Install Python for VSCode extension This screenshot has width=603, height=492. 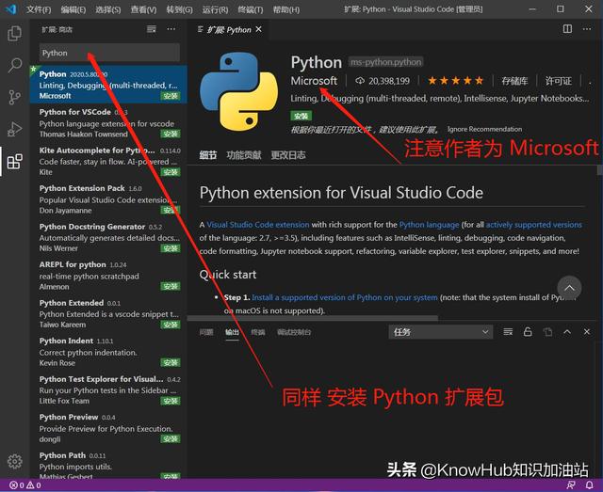(x=171, y=134)
